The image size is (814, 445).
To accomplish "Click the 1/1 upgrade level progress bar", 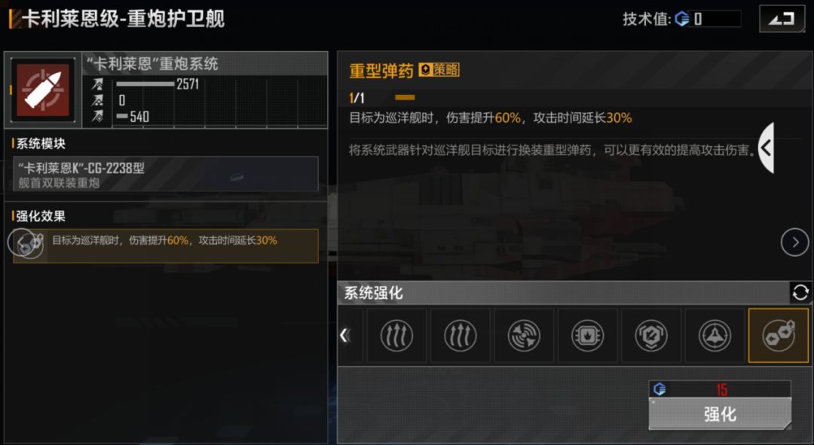I will click(x=405, y=97).
